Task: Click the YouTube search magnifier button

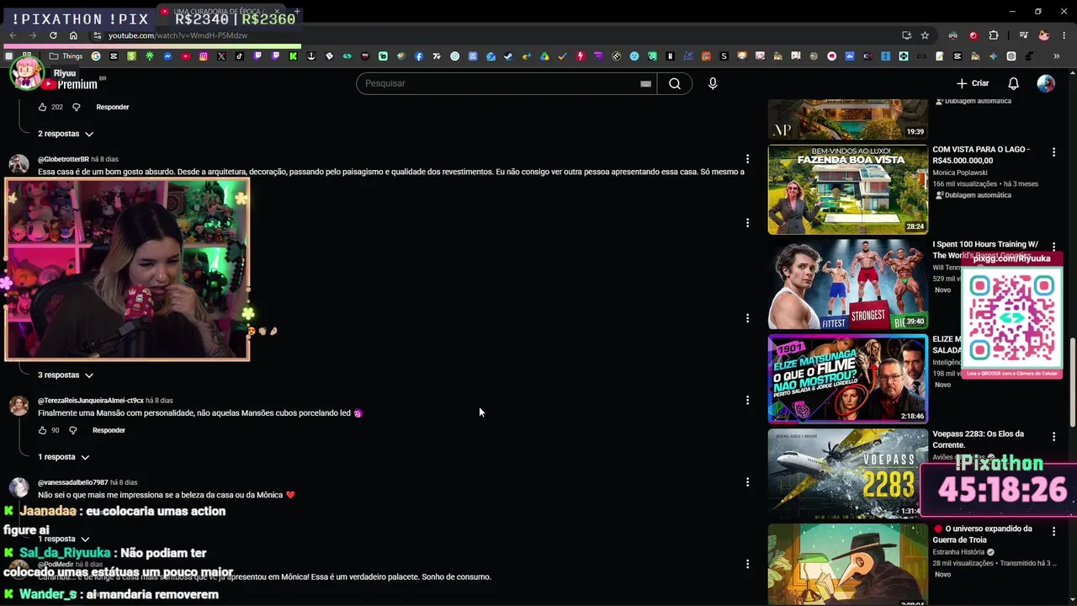Action: [675, 83]
